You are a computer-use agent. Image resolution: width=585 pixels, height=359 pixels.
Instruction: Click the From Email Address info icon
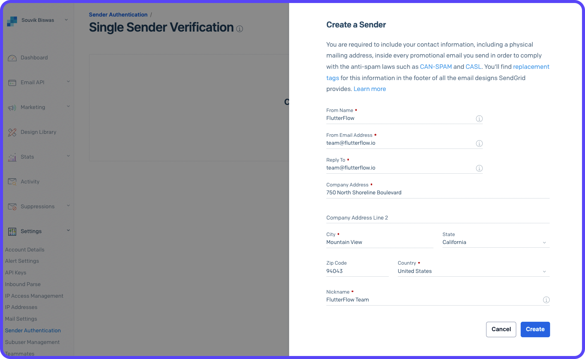(479, 143)
